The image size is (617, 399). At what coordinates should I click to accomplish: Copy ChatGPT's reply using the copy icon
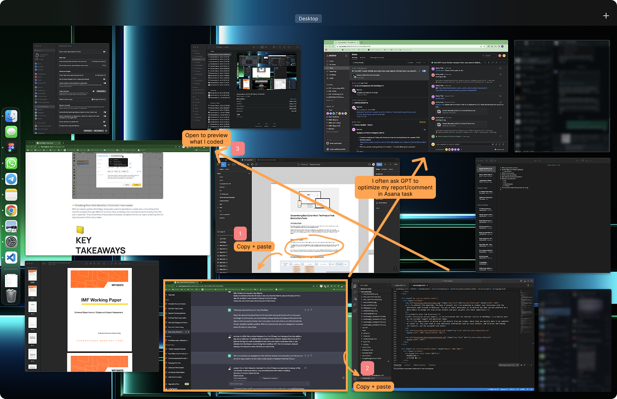[x=305, y=310]
